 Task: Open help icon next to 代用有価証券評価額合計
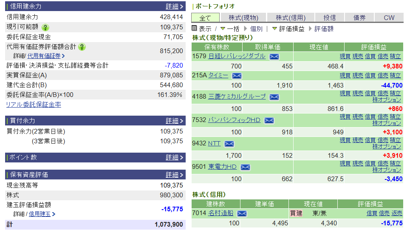82,47
